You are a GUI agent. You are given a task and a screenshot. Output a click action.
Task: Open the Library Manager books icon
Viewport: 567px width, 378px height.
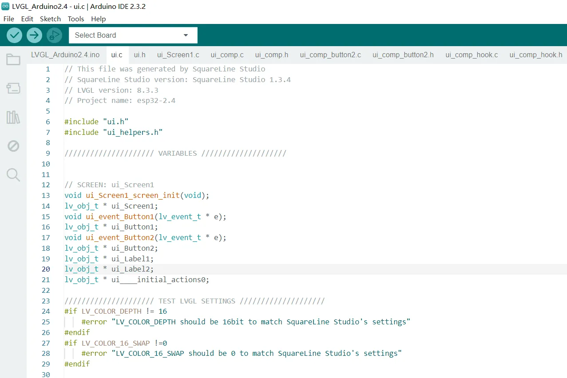click(x=13, y=117)
